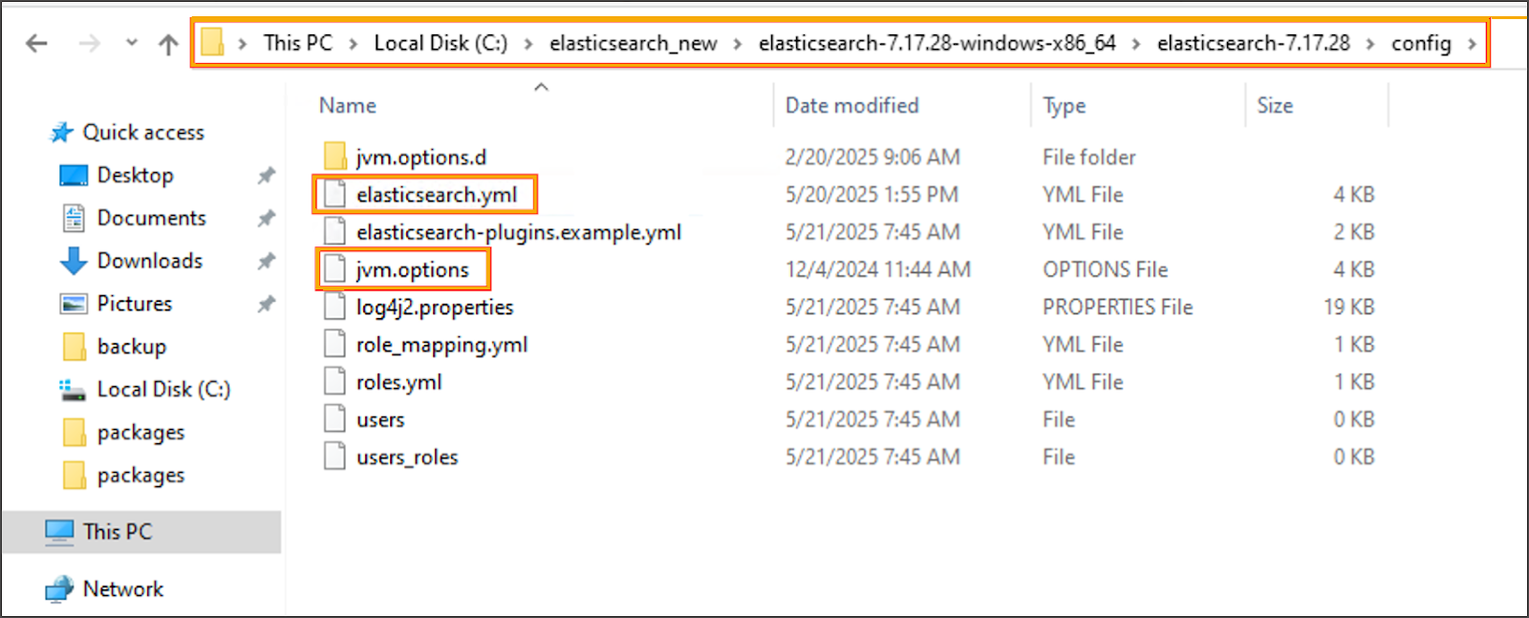
Task: Open the recent locations dropdown arrow
Action: (132, 43)
